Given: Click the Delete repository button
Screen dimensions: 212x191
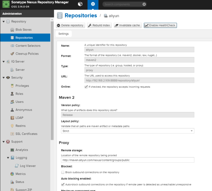Looking at the screenshot, I should (x=70, y=25).
